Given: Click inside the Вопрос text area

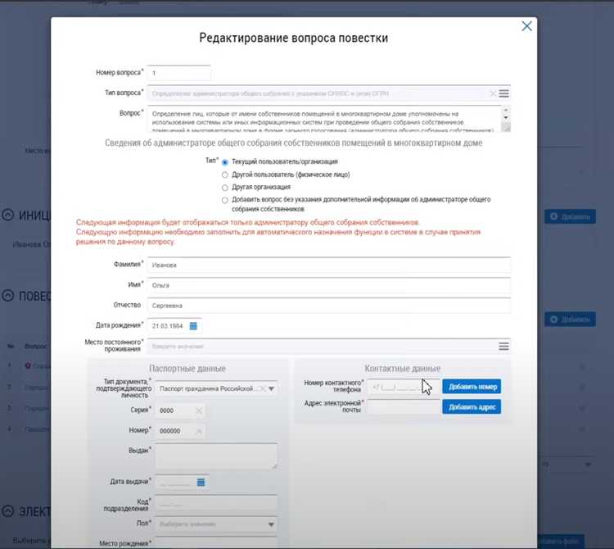Looking at the screenshot, I should pos(324,119).
